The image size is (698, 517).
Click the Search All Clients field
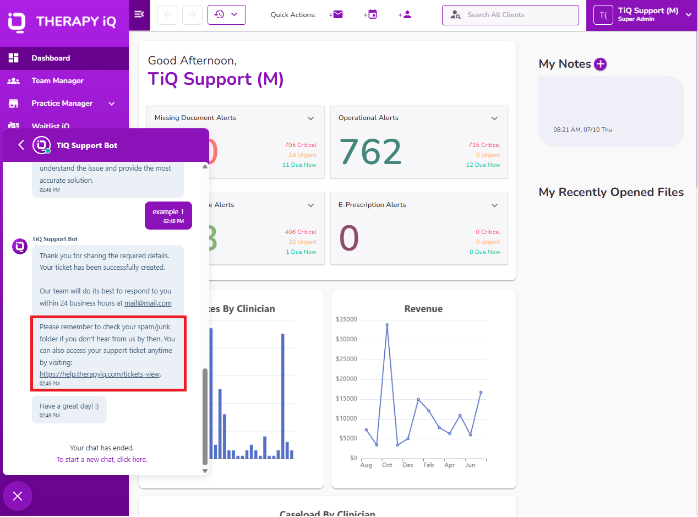point(510,15)
